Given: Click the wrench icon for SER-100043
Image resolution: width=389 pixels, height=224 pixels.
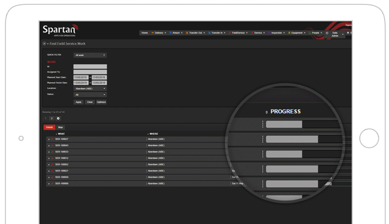Looking at the screenshot, I should [x=52, y=146].
